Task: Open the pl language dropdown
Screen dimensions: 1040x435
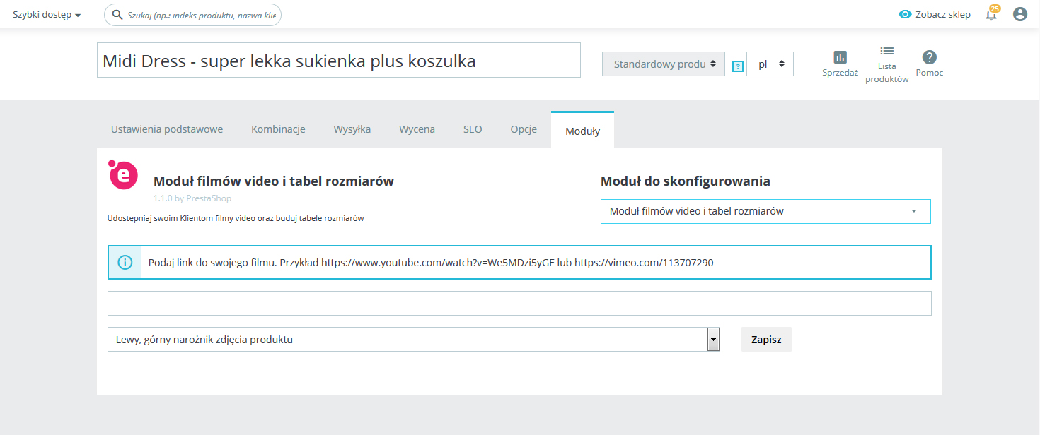Action: pyautogui.click(x=770, y=64)
